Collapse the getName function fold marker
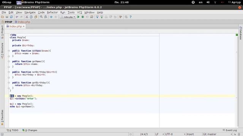The height and width of the screenshot is (136, 243). tap(9, 61)
